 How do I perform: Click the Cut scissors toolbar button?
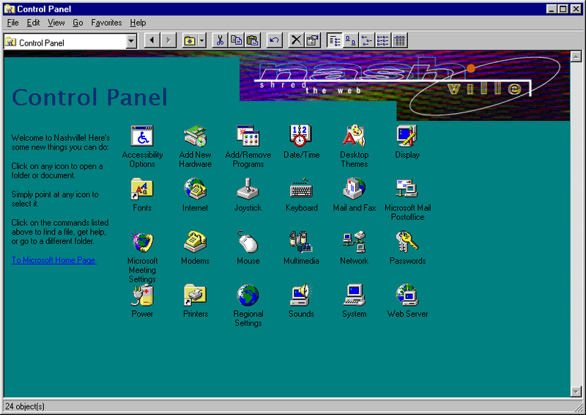[x=220, y=40]
